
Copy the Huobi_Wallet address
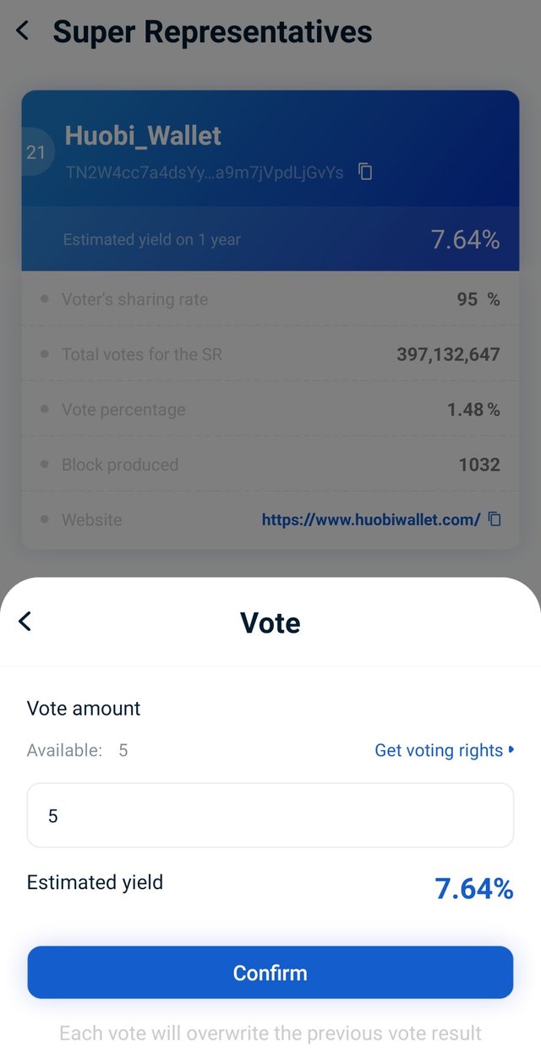coord(365,172)
